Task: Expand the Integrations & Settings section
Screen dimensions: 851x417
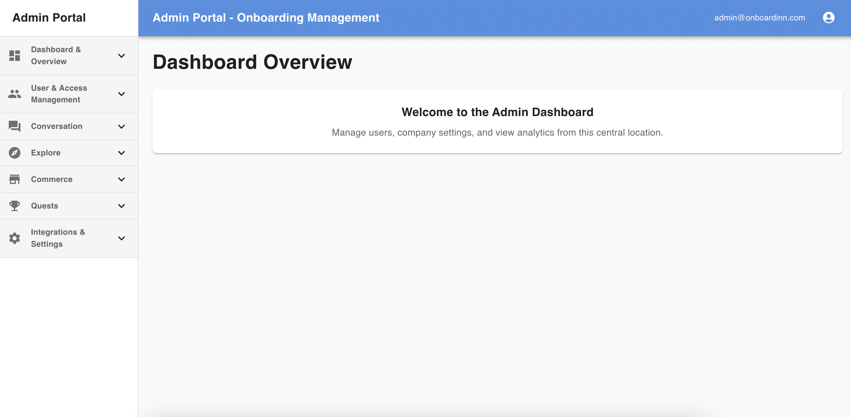Action: click(x=121, y=238)
